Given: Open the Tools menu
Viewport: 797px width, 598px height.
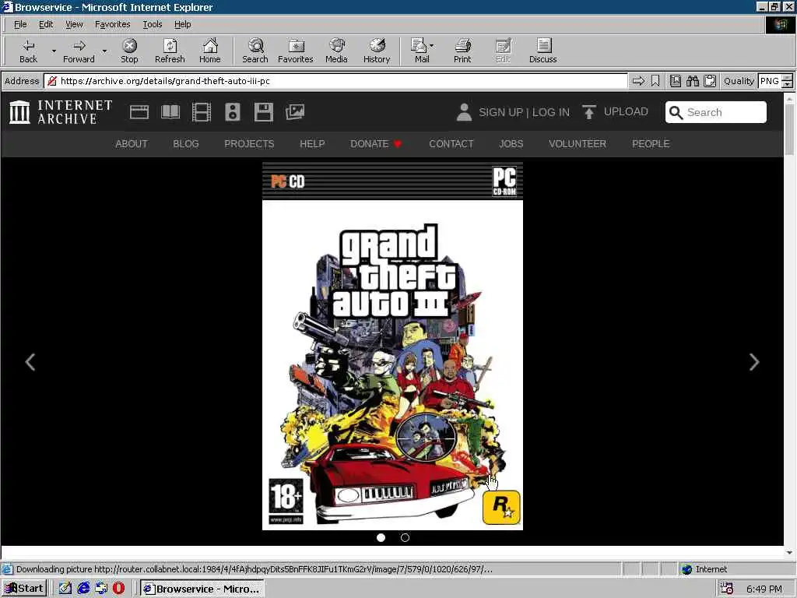Looking at the screenshot, I should (152, 24).
